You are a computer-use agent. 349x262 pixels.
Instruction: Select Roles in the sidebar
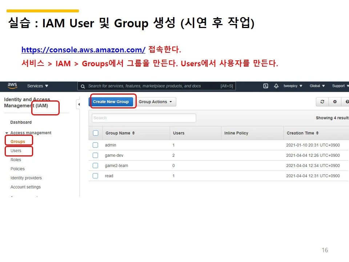tap(16, 160)
